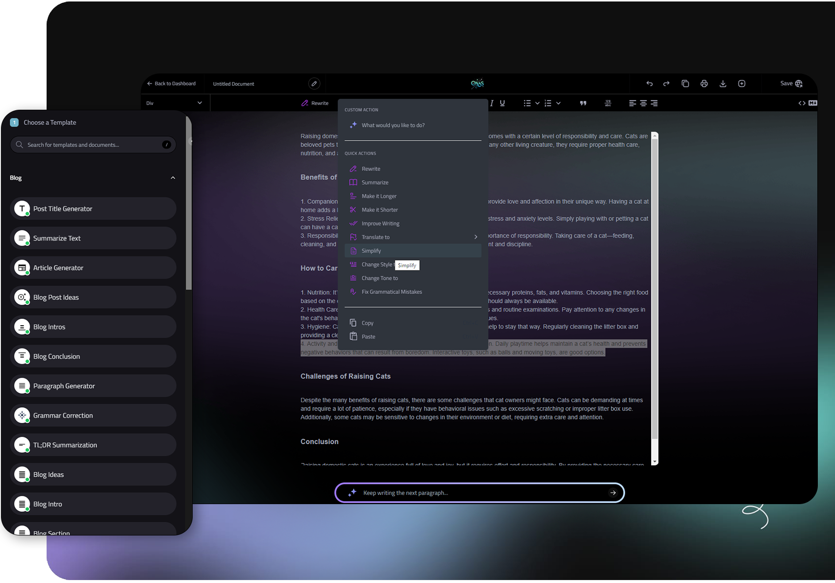The height and width of the screenshot is (583, 835).
Task: Copy document using the toolbar icon
Action: 685,84
